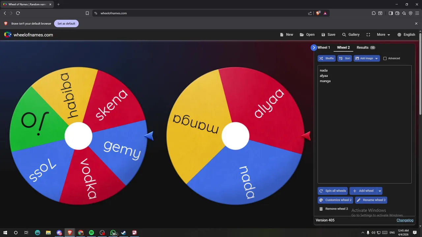
Task: Click the red pointer on Wheel 2
Action: pyautogui.click(x=306, y=136)
